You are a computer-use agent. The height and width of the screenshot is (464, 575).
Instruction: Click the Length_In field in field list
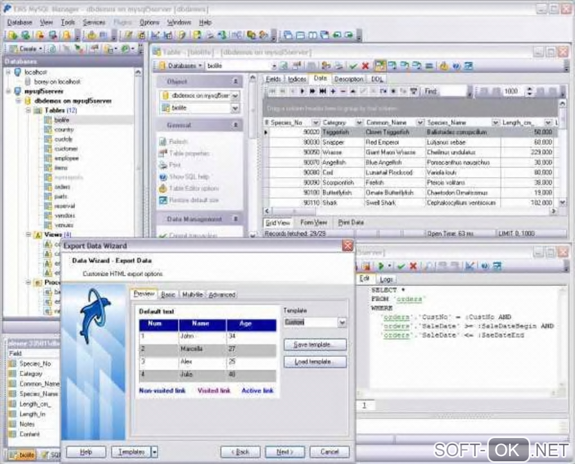[x=32, y=414]
